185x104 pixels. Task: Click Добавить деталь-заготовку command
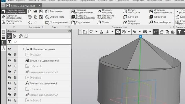click(x=162, y=11)
